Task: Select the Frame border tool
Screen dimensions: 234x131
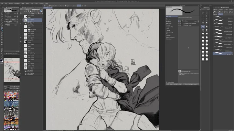Action: [2, 49]
